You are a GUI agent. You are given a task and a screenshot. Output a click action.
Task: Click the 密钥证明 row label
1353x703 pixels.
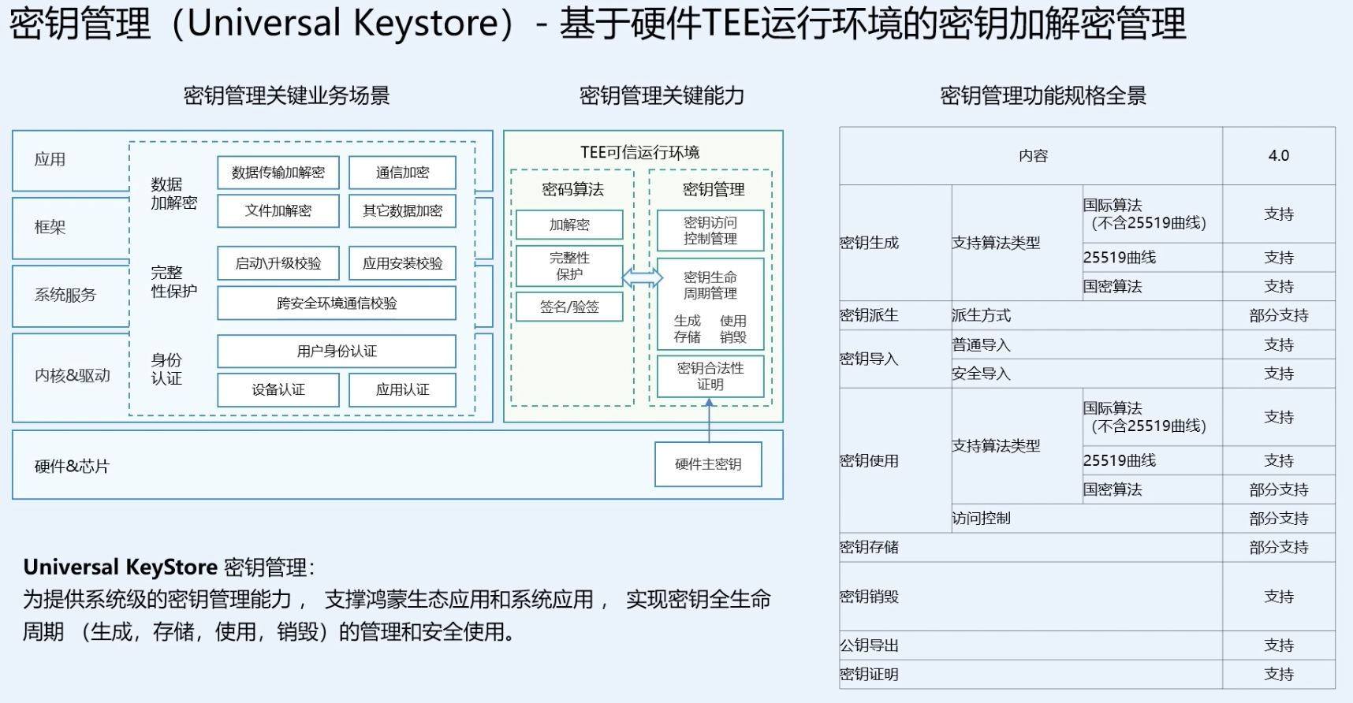pos(869,675)
